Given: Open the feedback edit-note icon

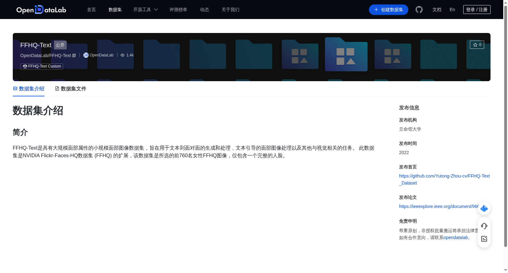Looking at the screenshot, I should click(484, 239).
